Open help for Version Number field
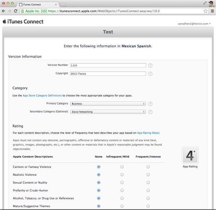The image size is (216, 210). pyautogui.click(x=150, y=66)
